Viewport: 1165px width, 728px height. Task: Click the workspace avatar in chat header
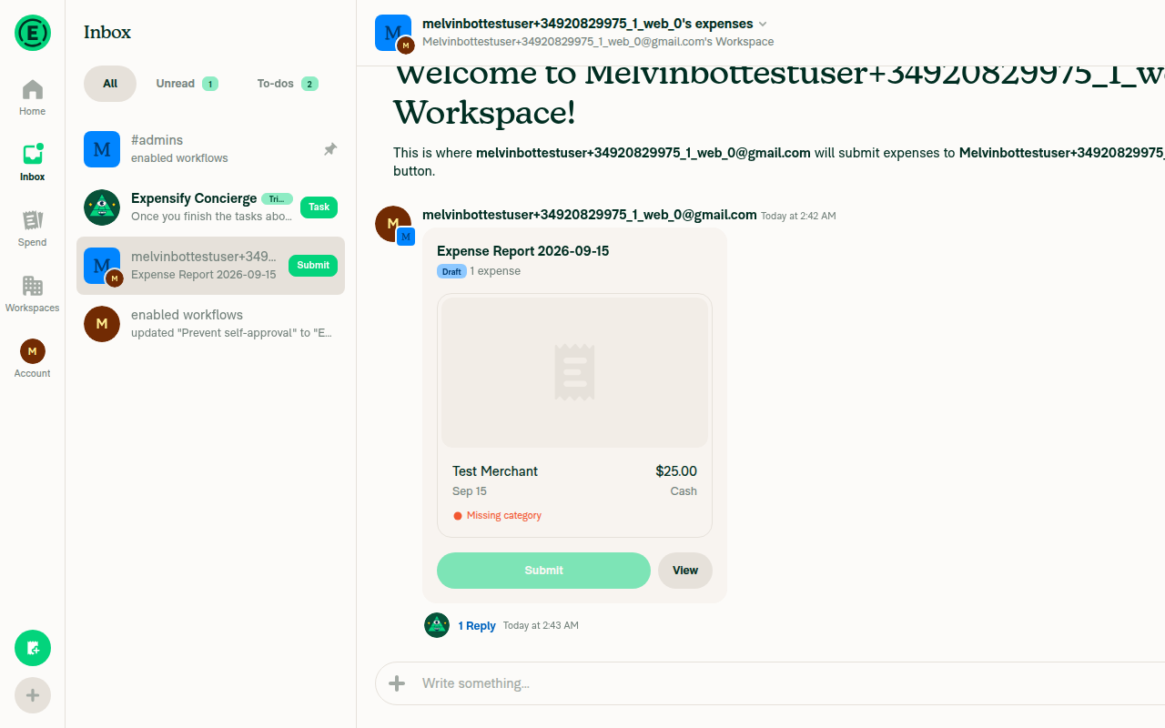click(x=394, y=34)
